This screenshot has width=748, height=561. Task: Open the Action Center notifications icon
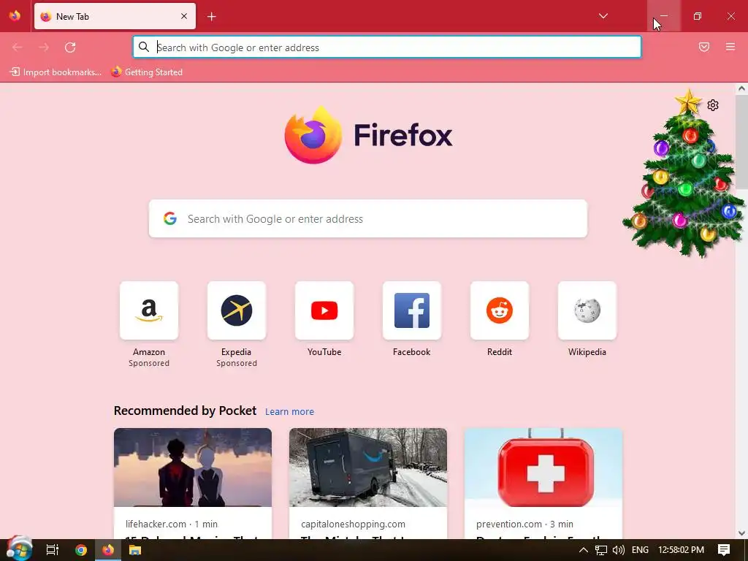pyautogui.click(x=724, y=550)
